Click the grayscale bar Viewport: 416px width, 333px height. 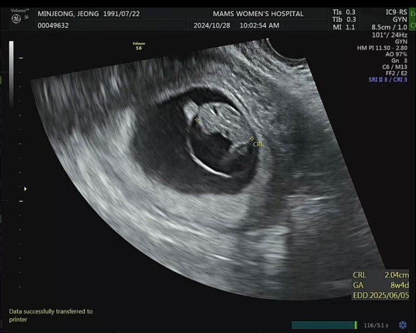point(11,74)
